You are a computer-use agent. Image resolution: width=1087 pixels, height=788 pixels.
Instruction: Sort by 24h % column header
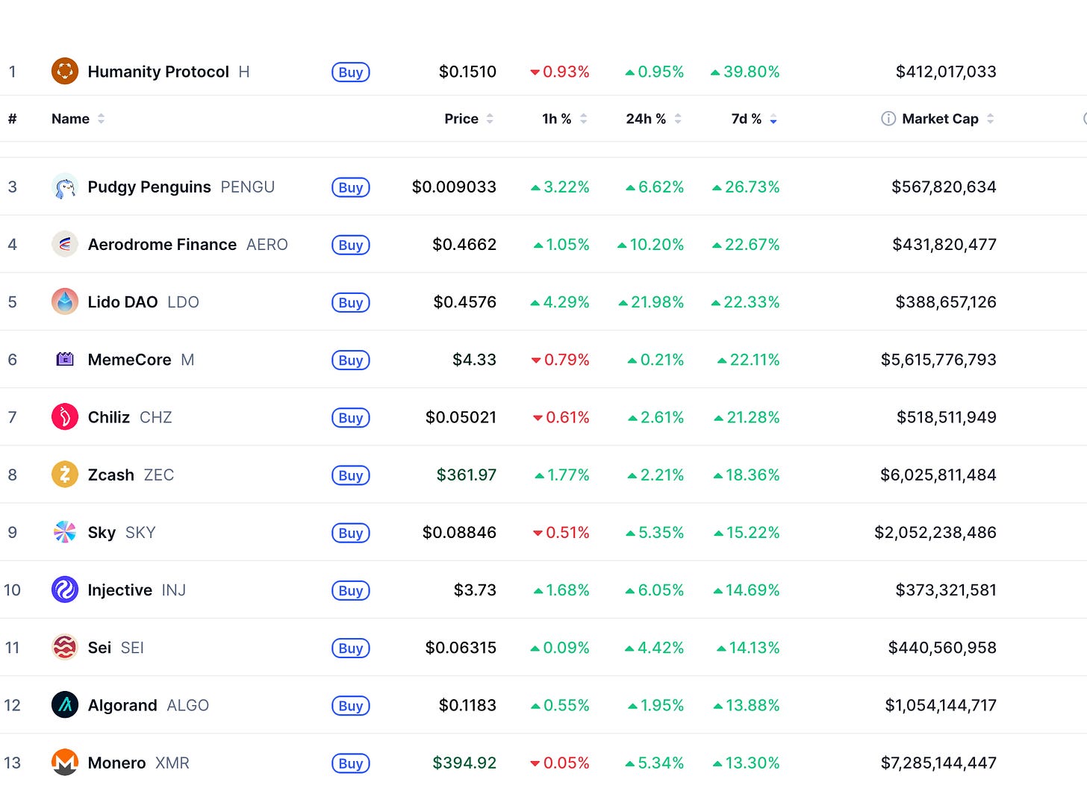click(653, 119)
